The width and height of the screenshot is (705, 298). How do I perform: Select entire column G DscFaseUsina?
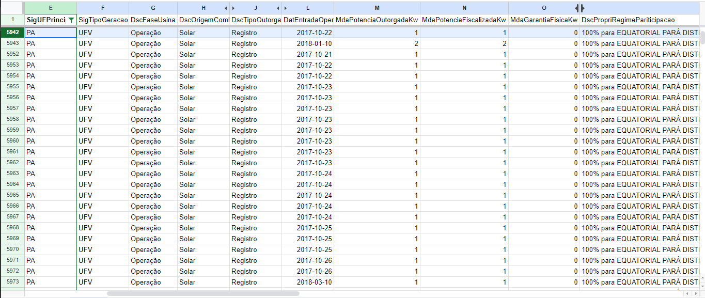tap(153, 8)
